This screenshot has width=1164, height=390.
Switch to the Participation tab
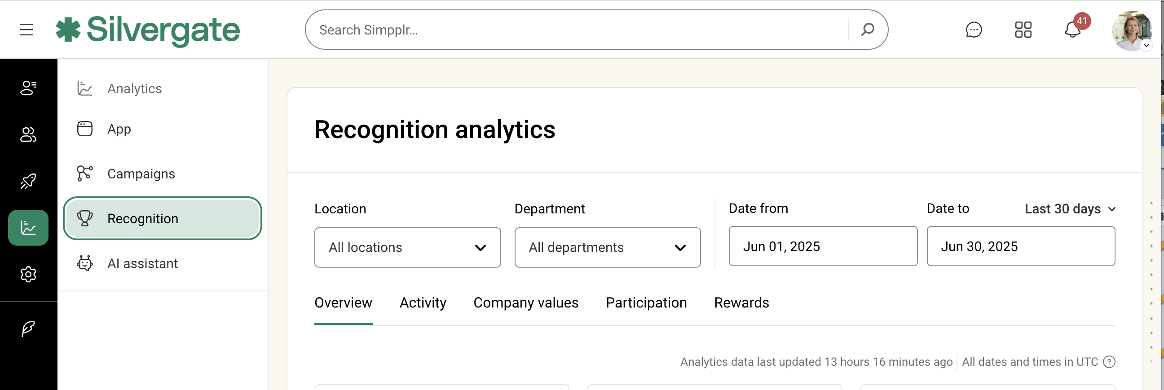[646, 303]
